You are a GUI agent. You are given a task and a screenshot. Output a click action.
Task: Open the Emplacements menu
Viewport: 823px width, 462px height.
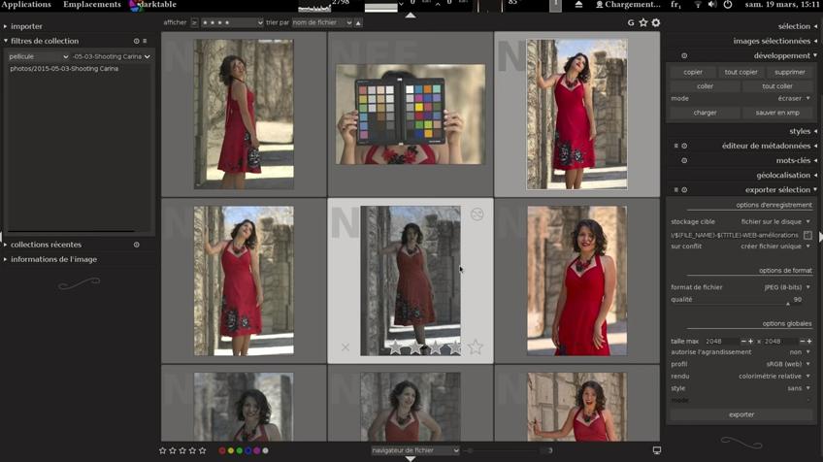point(92,5)
